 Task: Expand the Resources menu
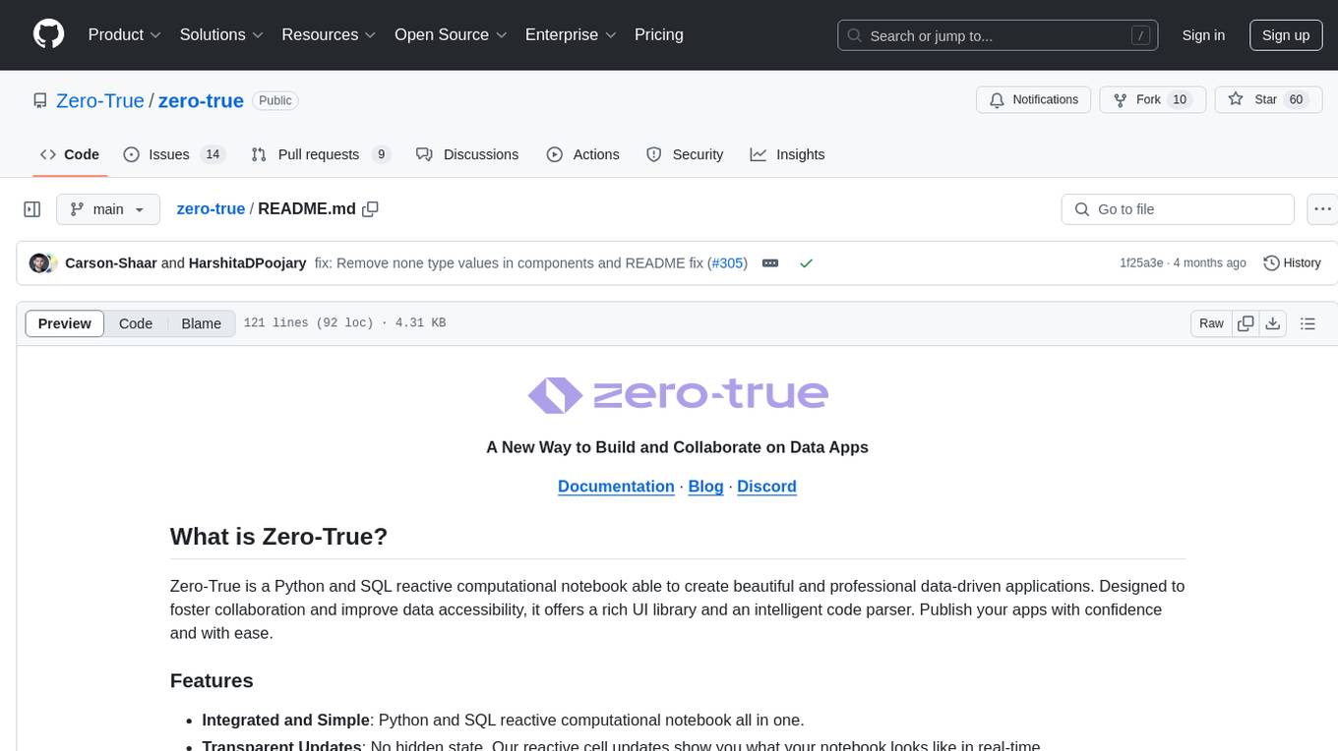(329, 34)
